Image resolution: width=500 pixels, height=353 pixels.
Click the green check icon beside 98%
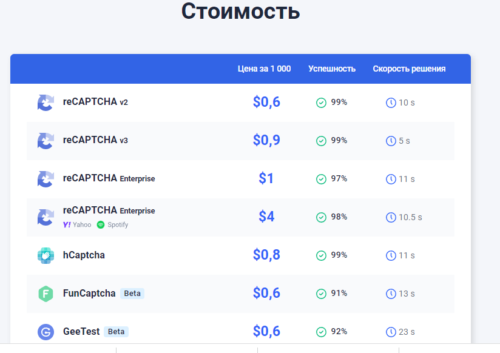321,217
